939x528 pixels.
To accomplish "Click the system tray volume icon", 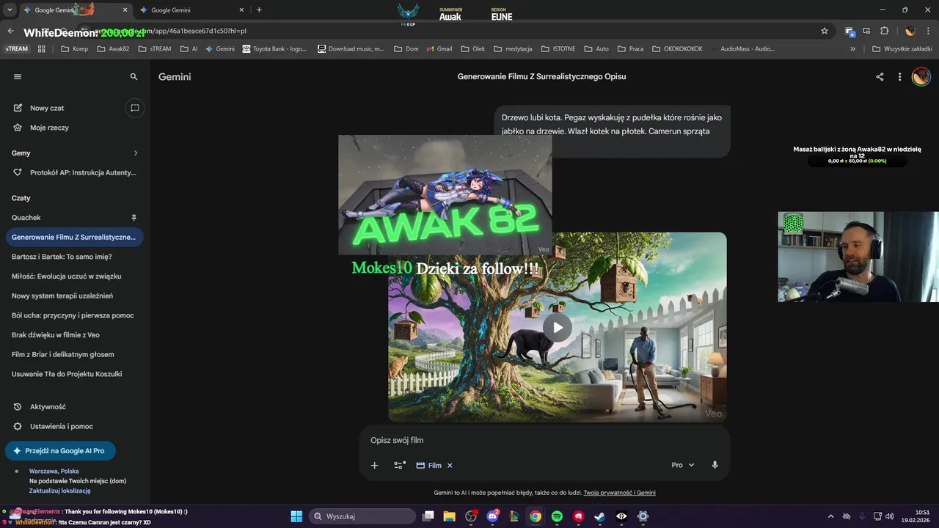I will [889, 516].
